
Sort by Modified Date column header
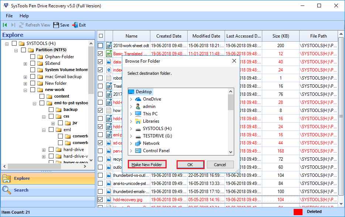(x=206, y=36)
